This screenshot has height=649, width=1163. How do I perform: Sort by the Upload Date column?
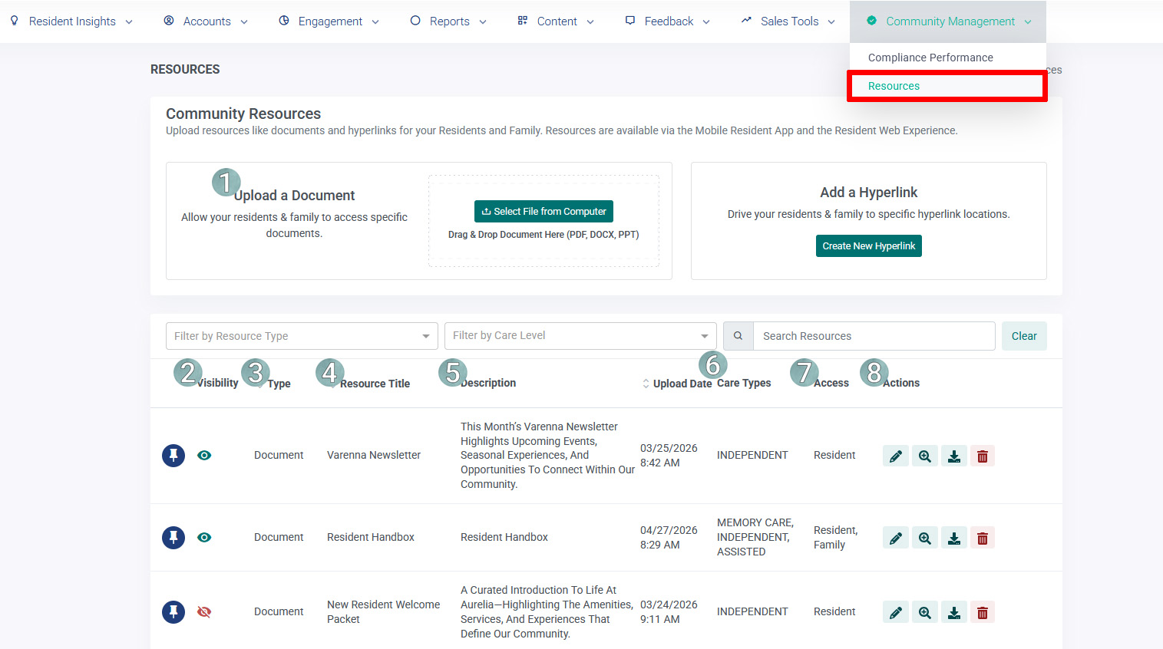coord(677,384)
